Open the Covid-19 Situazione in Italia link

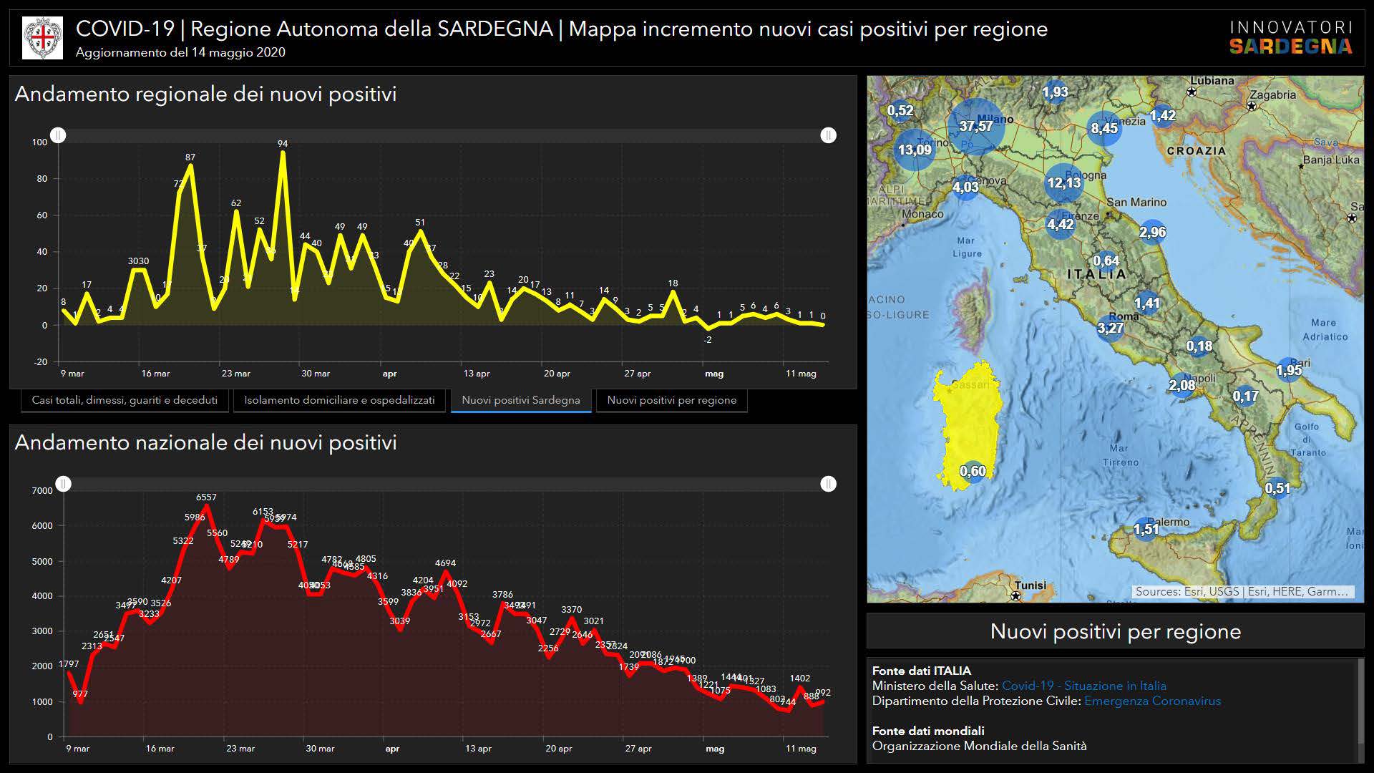coord(1083,686)
